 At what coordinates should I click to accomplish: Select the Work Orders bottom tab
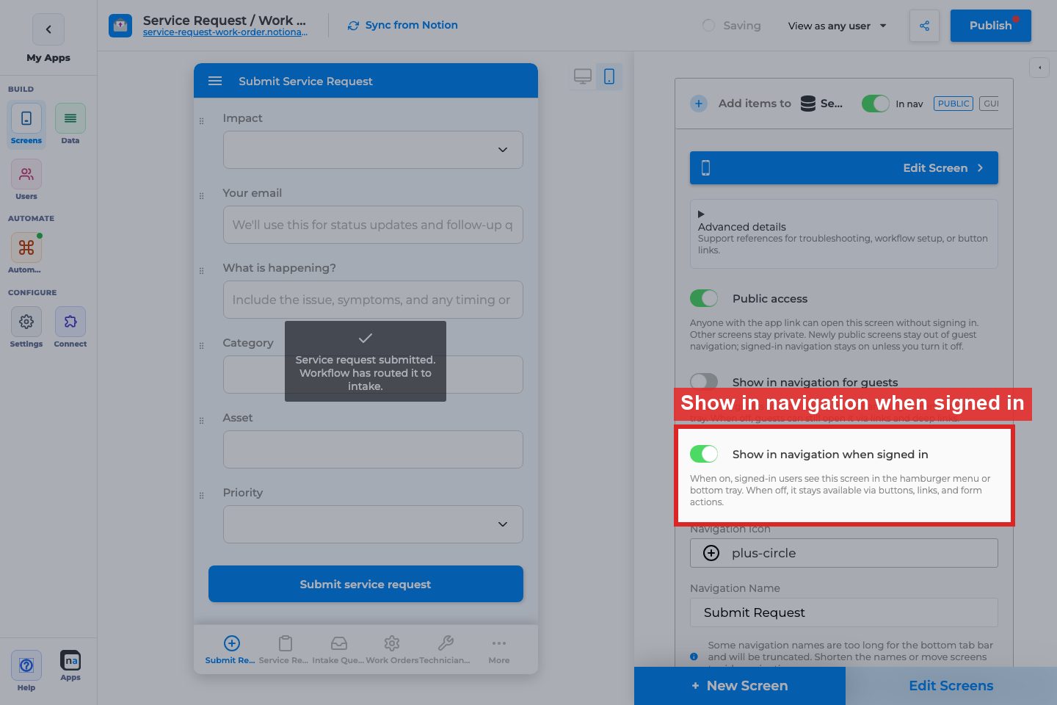coord(392,650)
